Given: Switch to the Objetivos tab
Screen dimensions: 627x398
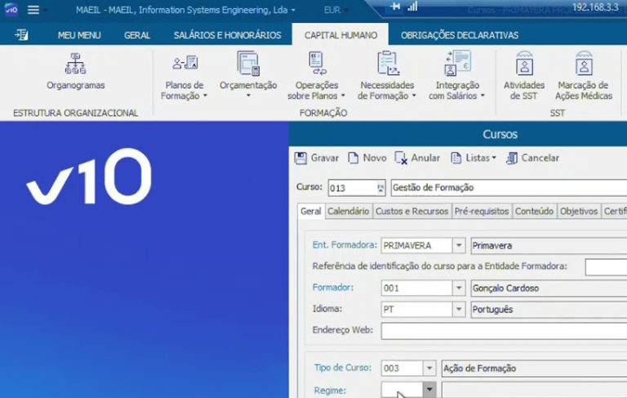Looking at the screenshot, I should pyautogui.click(x=579, y=211).
